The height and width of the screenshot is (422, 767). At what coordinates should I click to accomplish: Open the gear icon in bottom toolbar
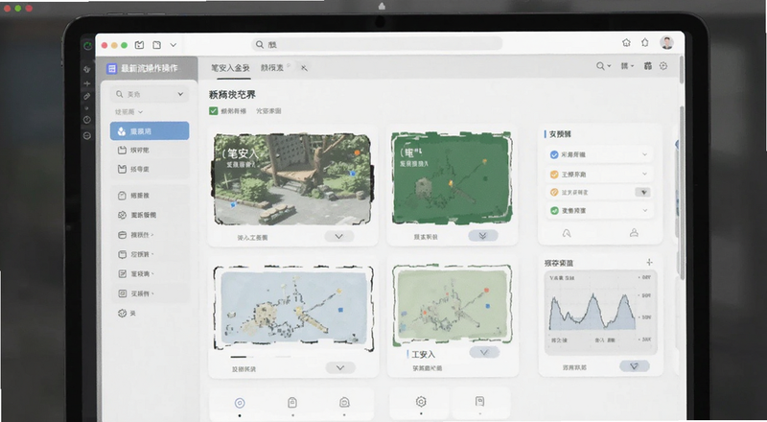point(421,402)
